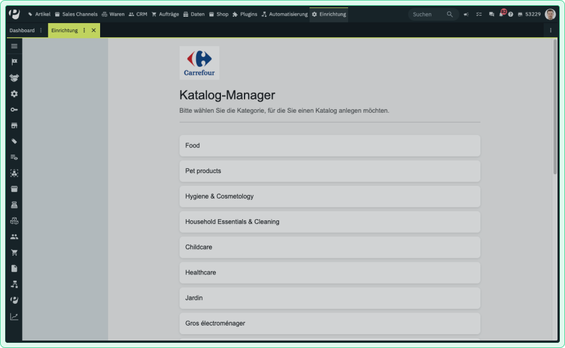Choose the Jardin category

330,298
